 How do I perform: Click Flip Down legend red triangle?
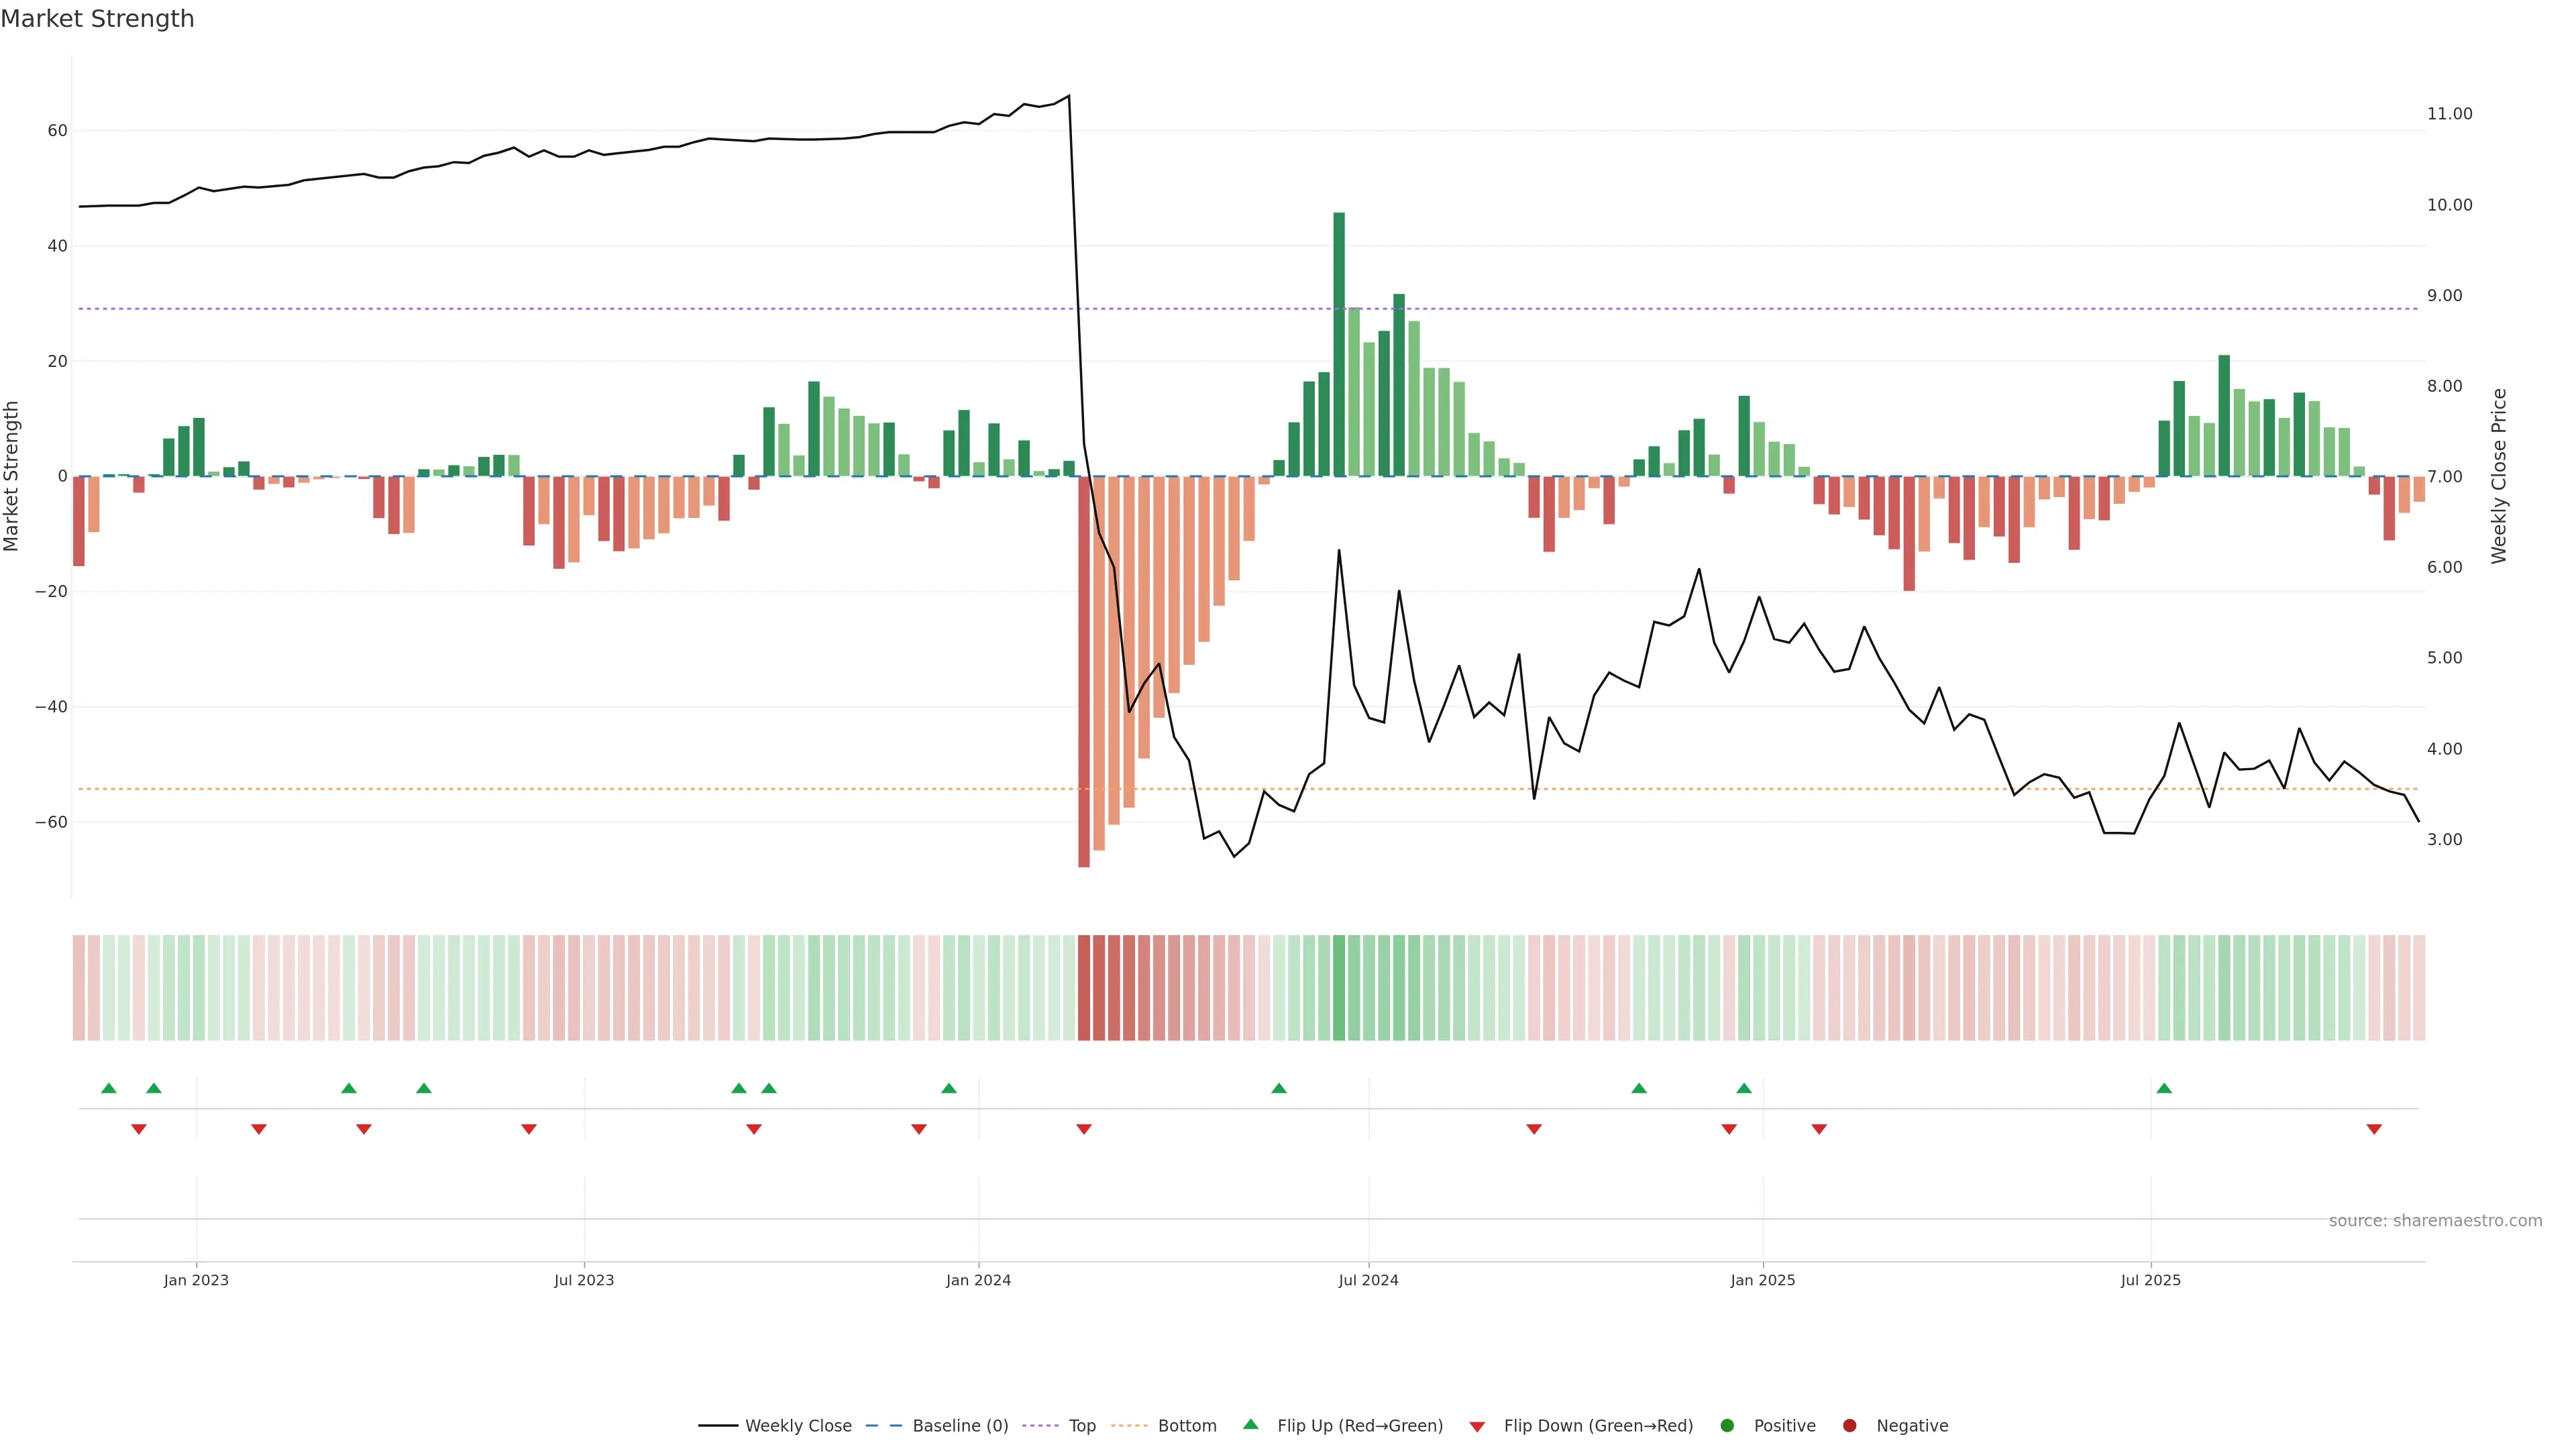1477,1427
